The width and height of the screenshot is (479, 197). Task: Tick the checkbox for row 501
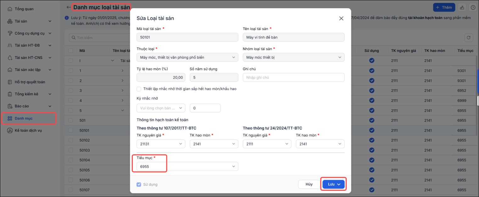pos(71,120)
